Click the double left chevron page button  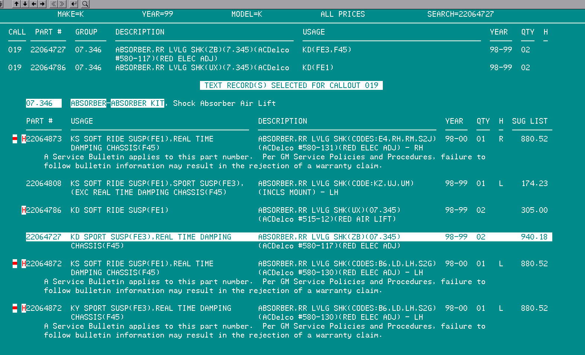tap(54, 4)
